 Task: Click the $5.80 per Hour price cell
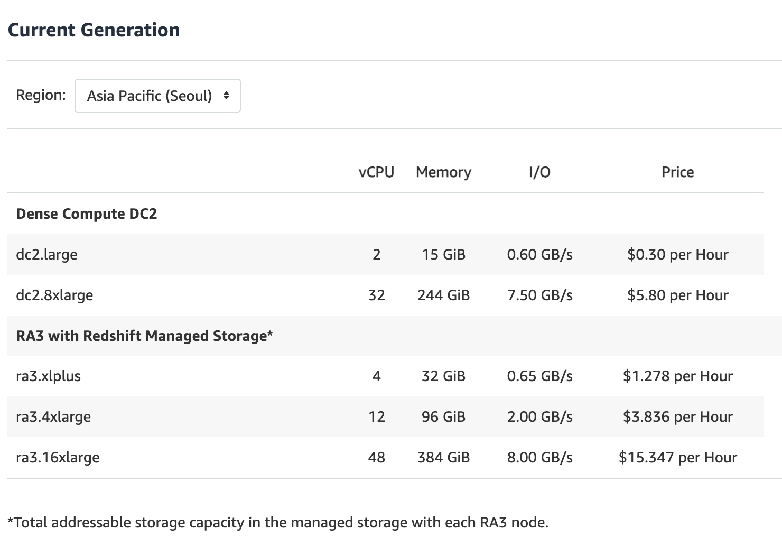[x=677, y=295]
